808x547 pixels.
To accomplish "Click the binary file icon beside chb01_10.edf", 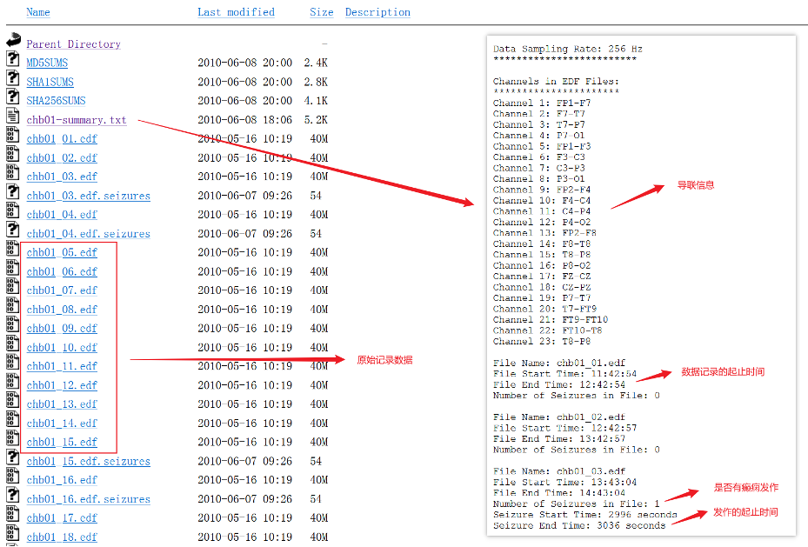I will pyautogui.click(x=13, y=344).
